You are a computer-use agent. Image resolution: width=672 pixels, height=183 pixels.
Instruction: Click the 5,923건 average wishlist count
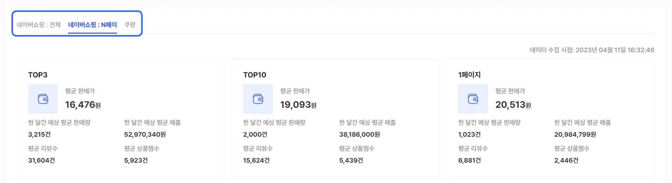[x=136, y=160]
